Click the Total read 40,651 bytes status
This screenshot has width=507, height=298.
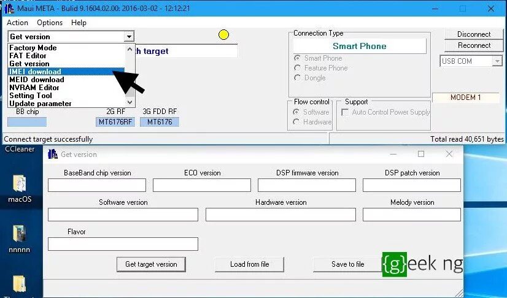pyautogui.click(x=467, y=139)
